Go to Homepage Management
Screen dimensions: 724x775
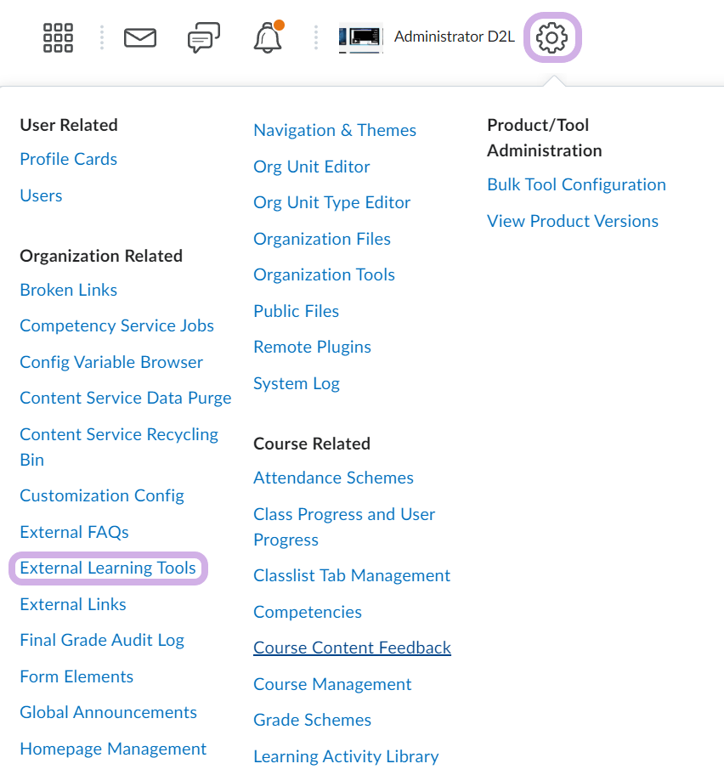[x=113, y=749]
